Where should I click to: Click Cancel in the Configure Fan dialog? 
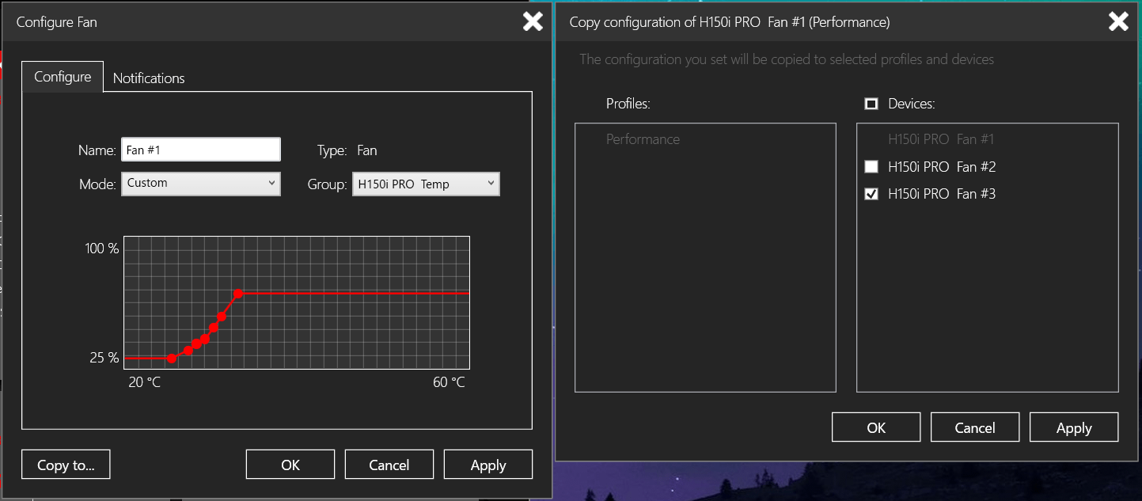389,465
